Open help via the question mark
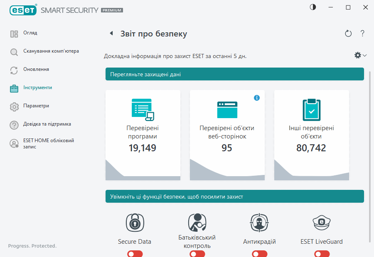The height and width of the screenshot is (257, 374). pos(362,34)
